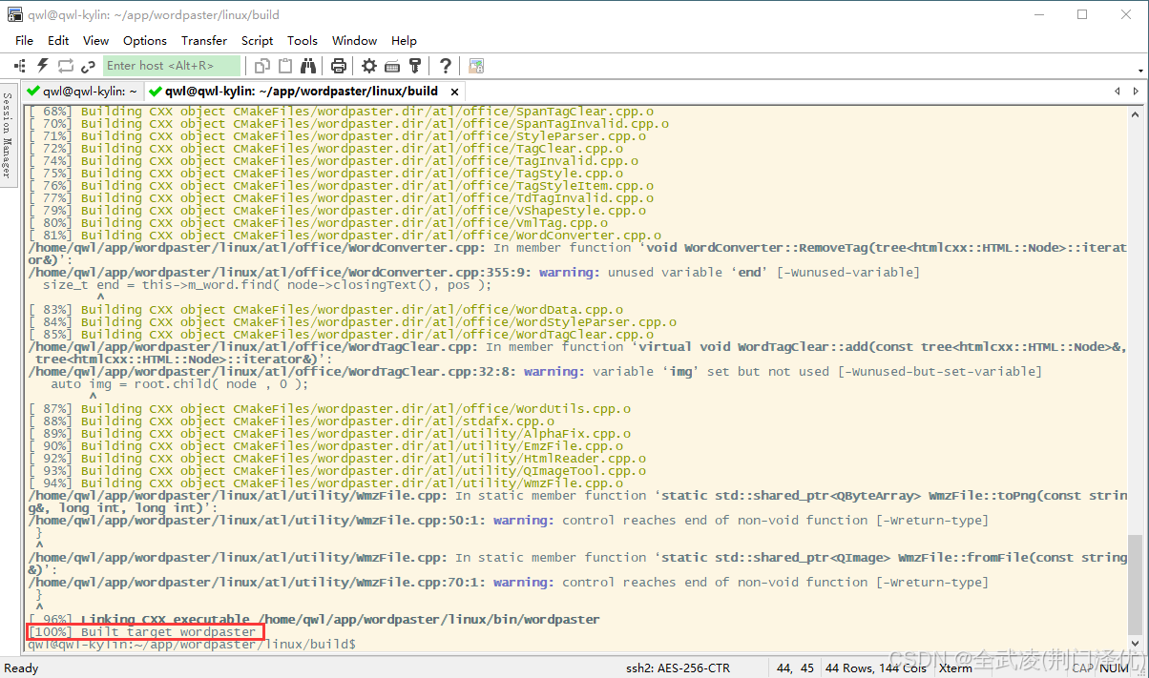Close the wordpaster/linux/build tab
This screenshot has width=1149, height=678.
tap(455, 92)
